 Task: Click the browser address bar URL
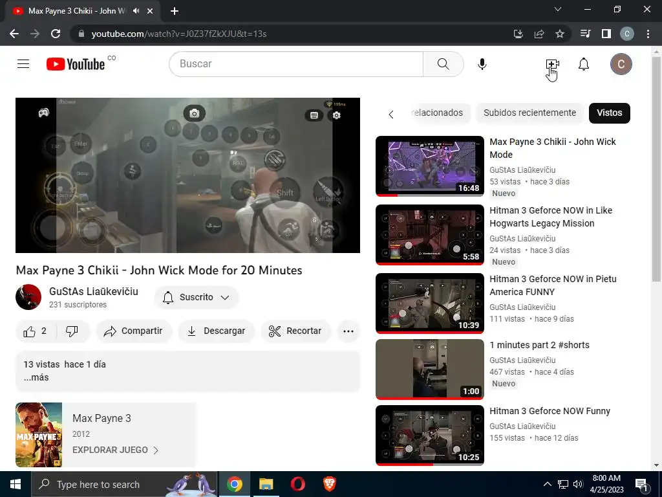[179, 34]
